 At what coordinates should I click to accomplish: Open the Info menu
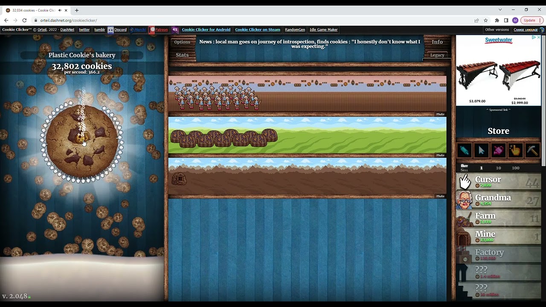coord(437,42)
